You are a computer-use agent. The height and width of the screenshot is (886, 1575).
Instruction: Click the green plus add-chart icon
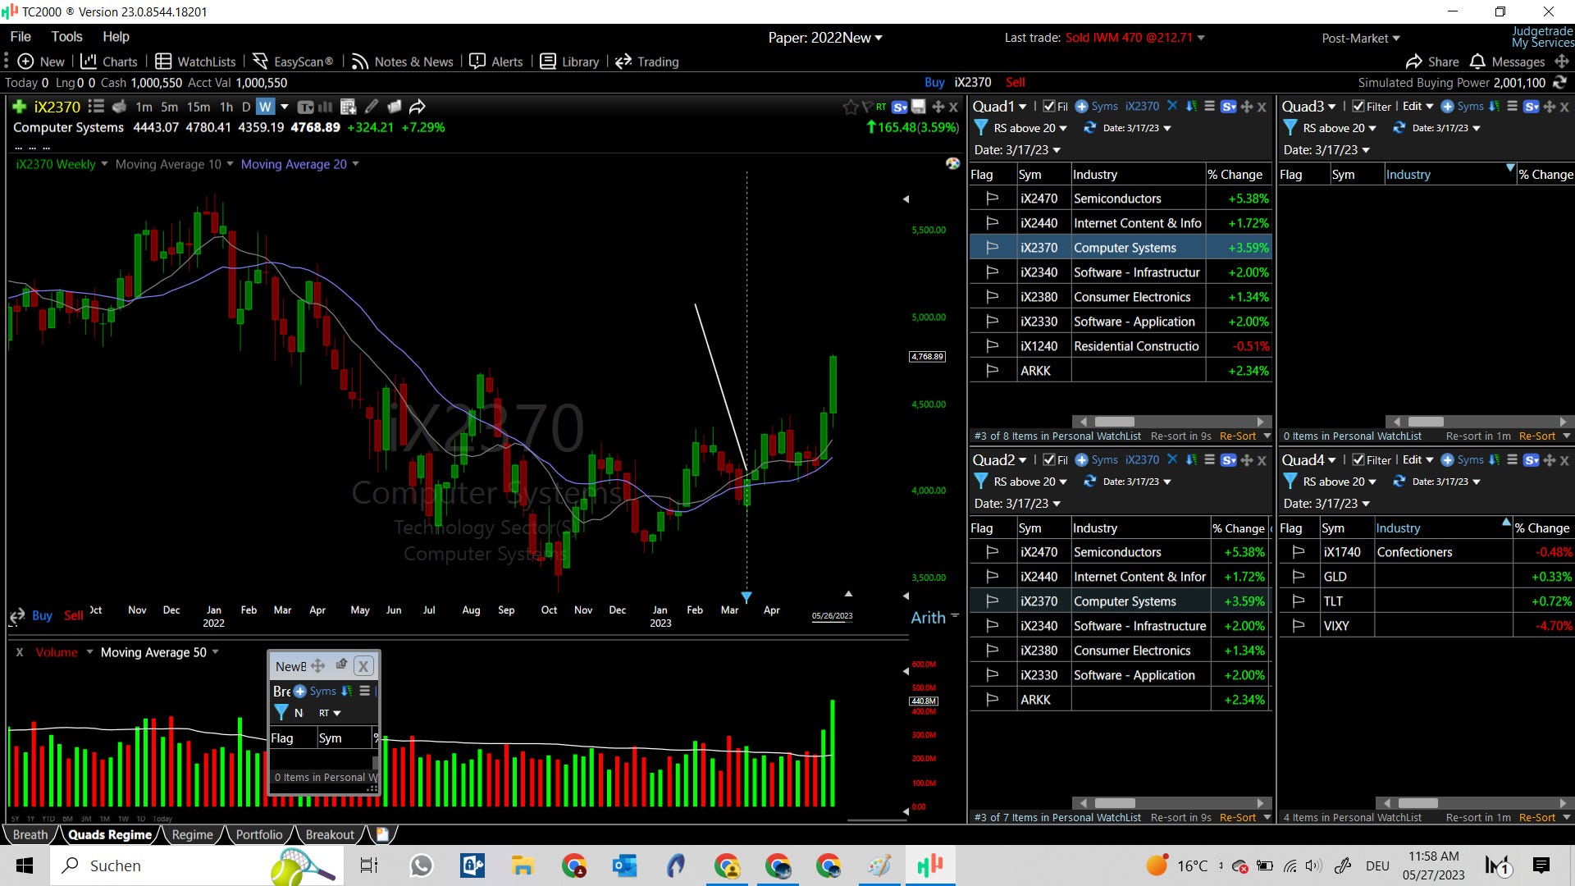(20, 107)
